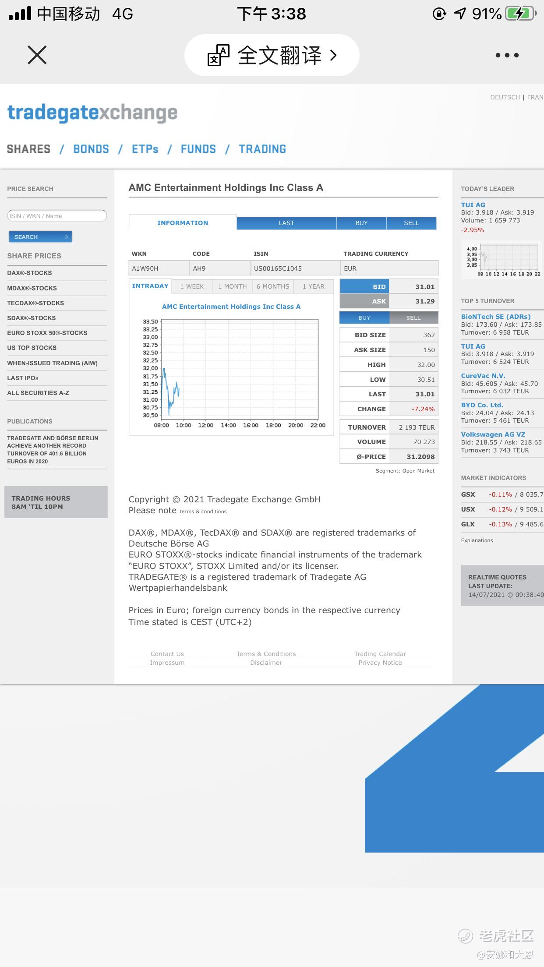Click the USX market indicator
Viewport: 544px width, 967px height.
tap(468, 509)
